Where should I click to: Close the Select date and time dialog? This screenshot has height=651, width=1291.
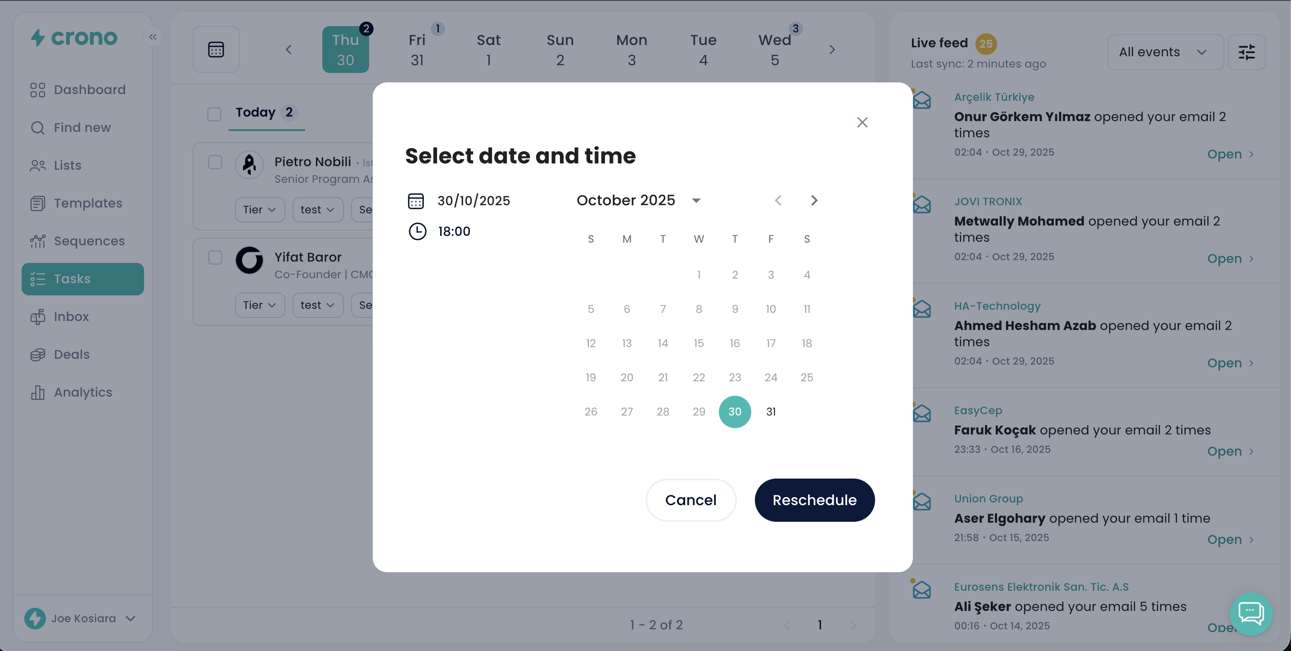[x=862, y=122]
